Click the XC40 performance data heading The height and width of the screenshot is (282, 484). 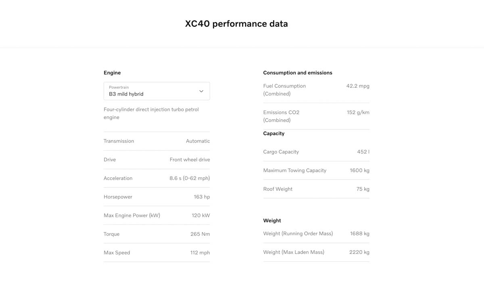[x=236, y=24]
